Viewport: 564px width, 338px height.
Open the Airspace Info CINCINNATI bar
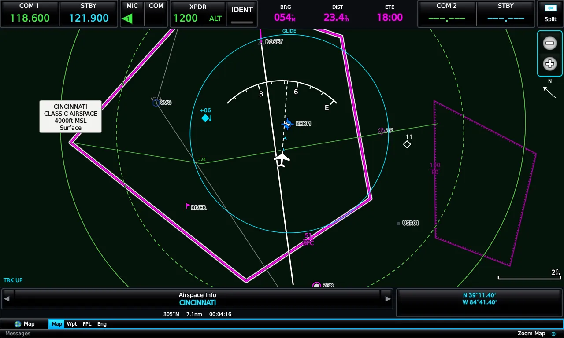[197, 299]
